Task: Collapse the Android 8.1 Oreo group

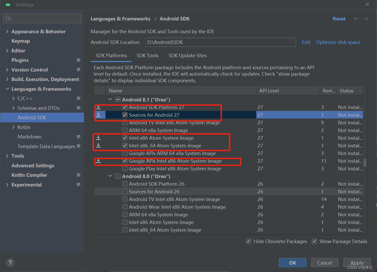Action: 110,99
